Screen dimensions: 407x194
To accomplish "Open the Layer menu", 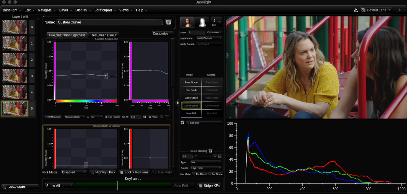I will (66, 10).
